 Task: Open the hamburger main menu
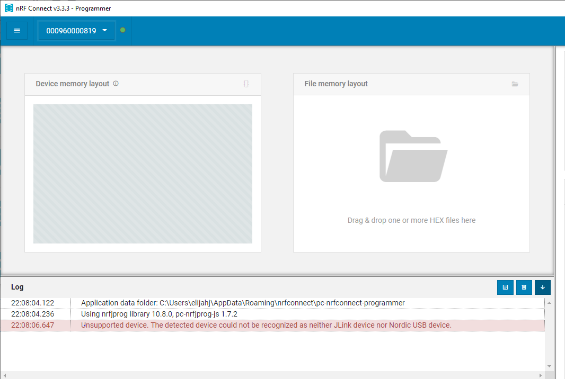coord(17,31)
